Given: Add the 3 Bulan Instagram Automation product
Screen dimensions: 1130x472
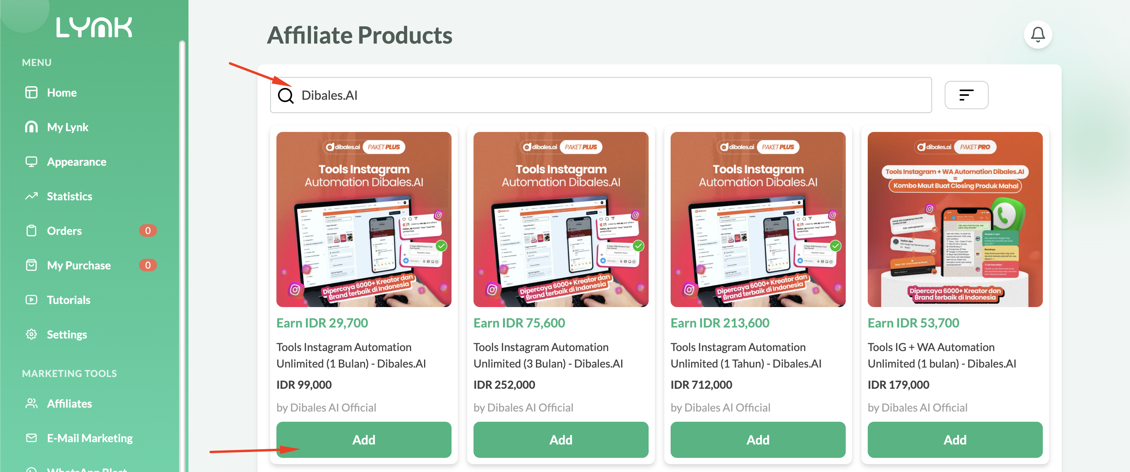Looking at the screenshot, I should [560, 439].
